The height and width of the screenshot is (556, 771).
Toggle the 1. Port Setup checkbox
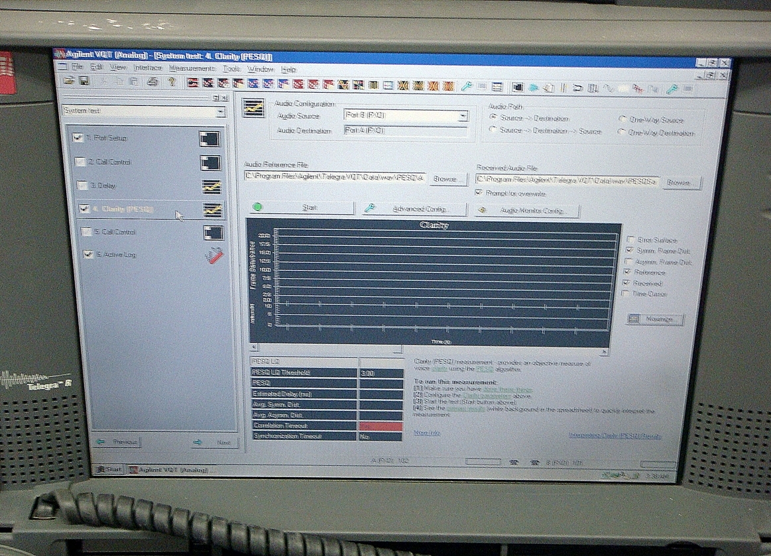(x=77, y=137)
